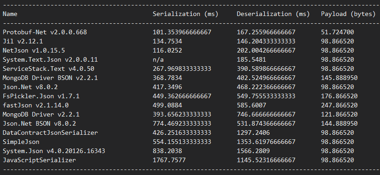
Task: Click the Name column header
Action: (10, 14)
